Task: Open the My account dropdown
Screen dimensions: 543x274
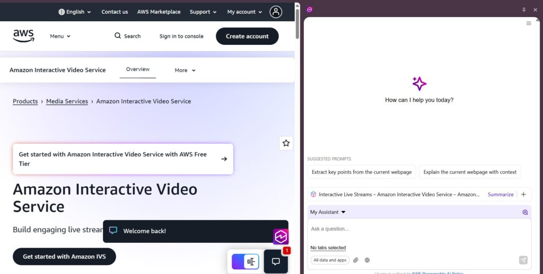Action: [x=244, y=12]
